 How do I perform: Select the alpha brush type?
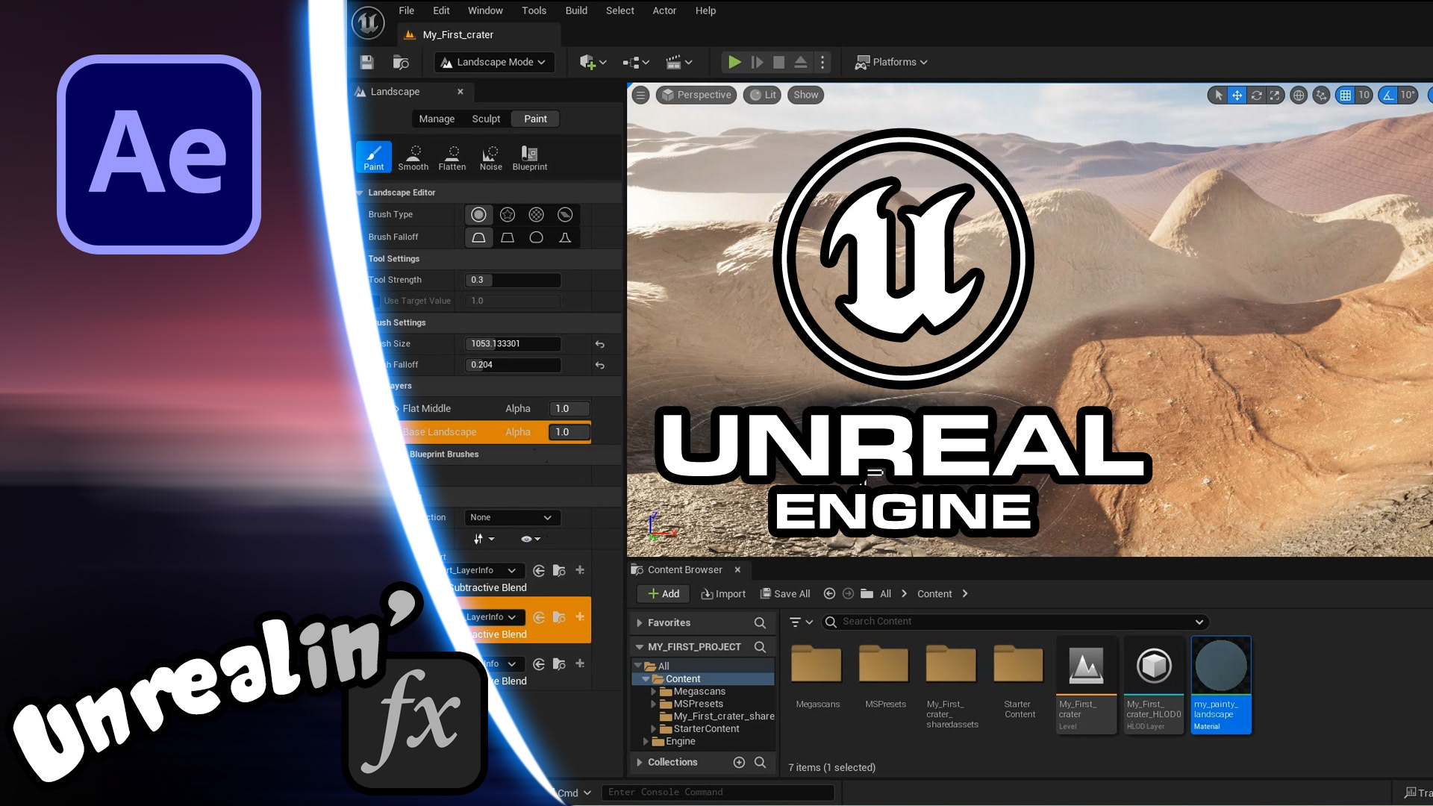[508, 214]
